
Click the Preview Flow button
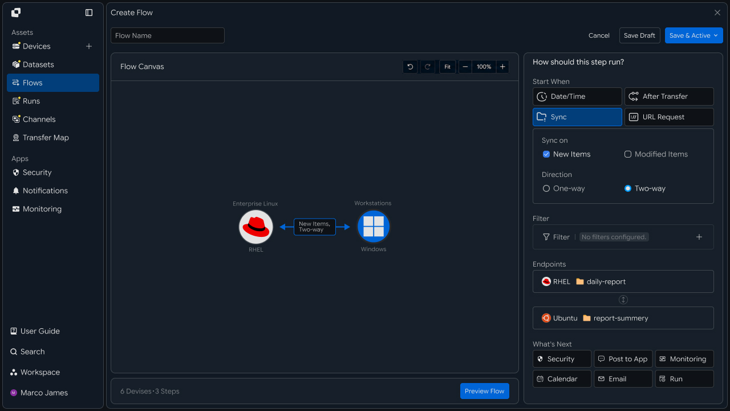point(485,391)
